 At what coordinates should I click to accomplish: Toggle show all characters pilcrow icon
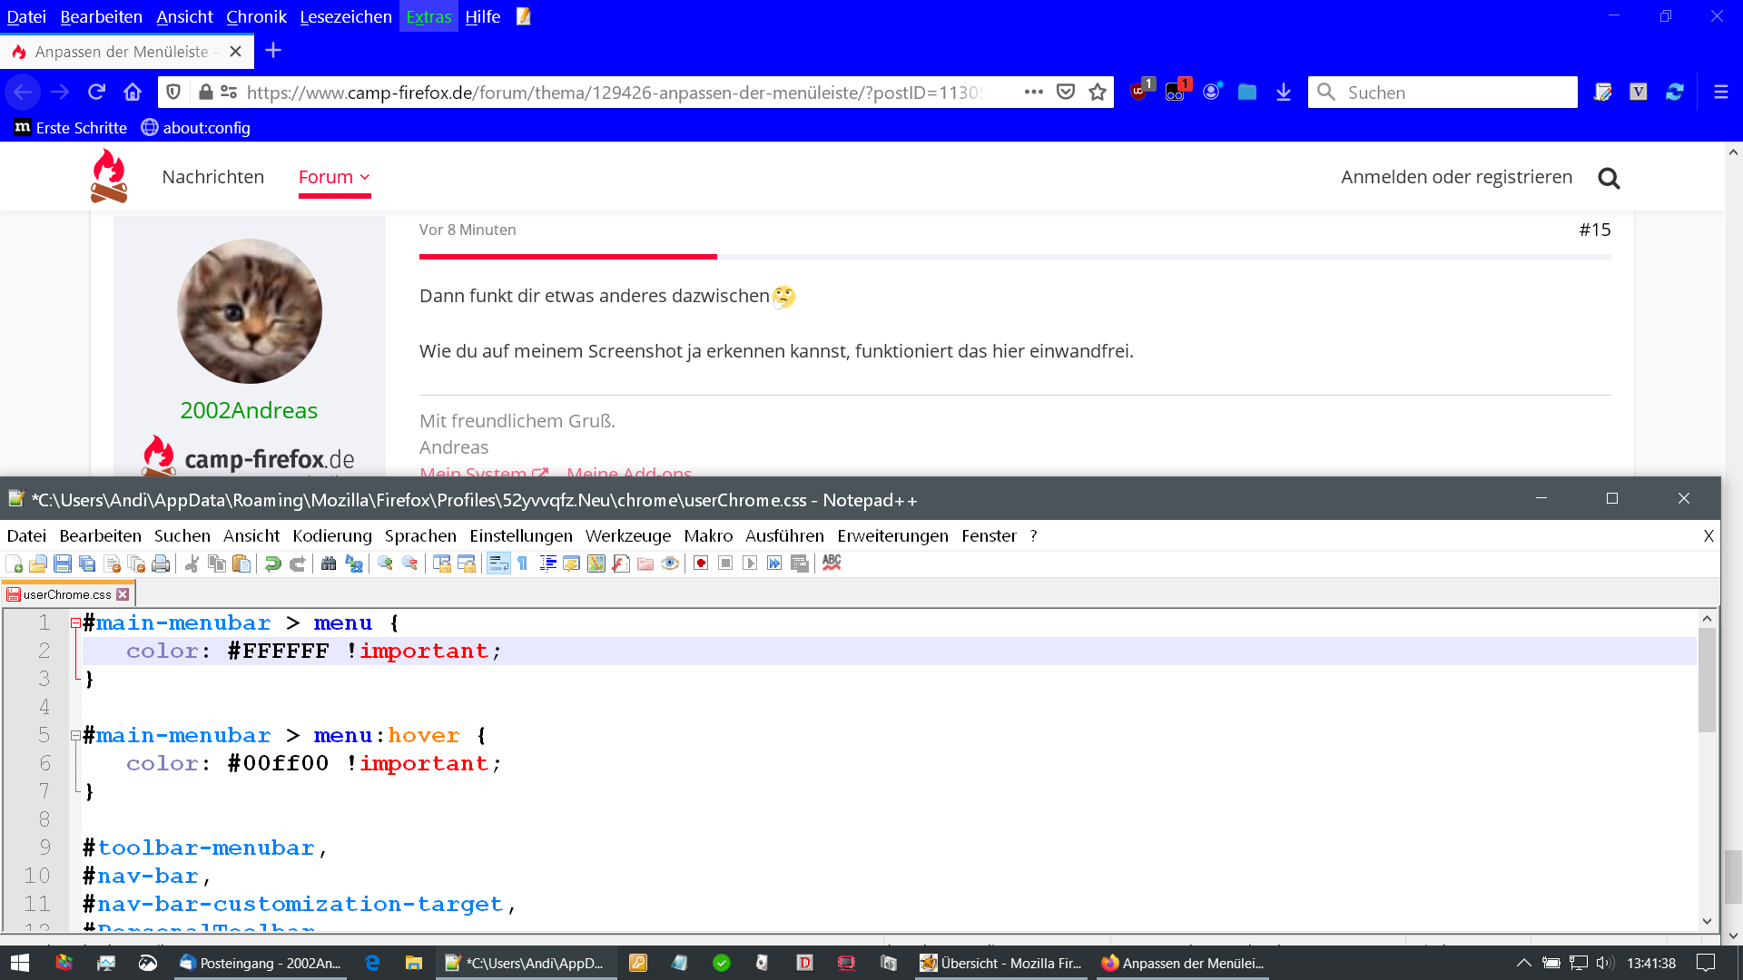point(523,563)
